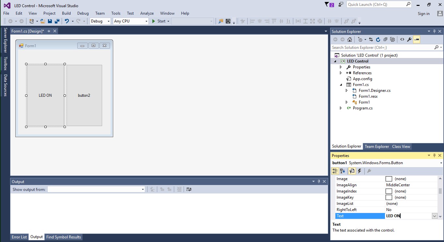
Task: Click Pending Changes Filter clock icon
Action: coord(360,39)
